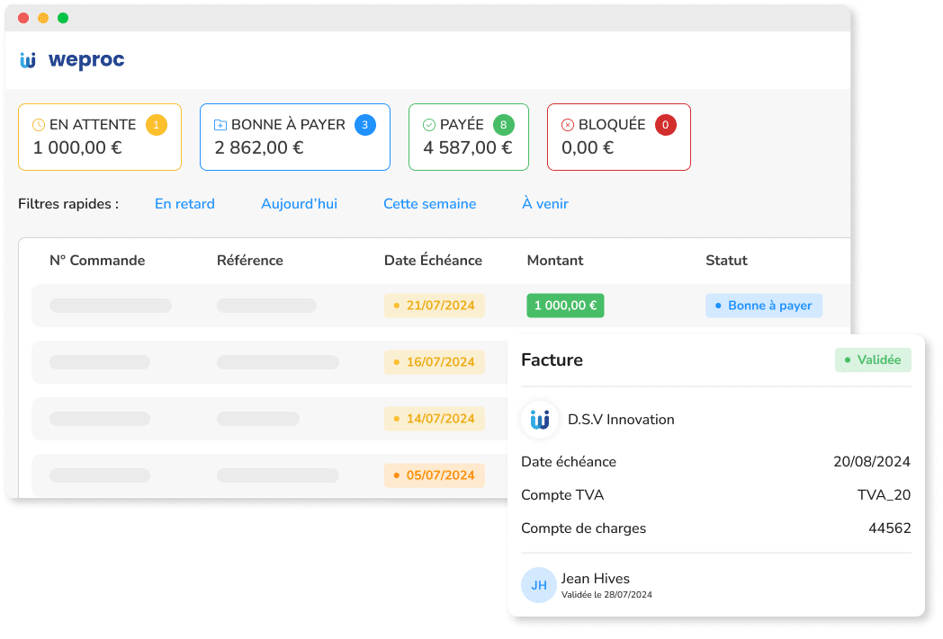Click the JH avatar for Jean Hives
Screen dimensions: 943x639
pos(539,586)
